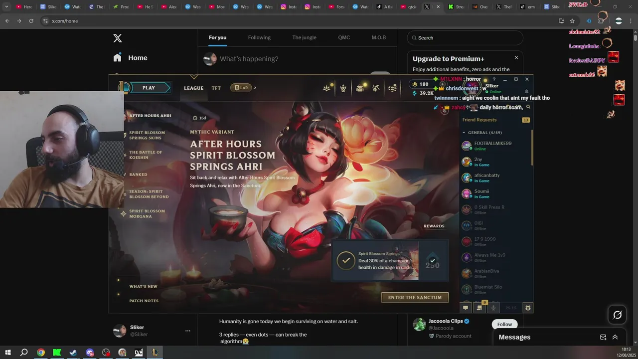
Task: Open League of Legends taskbar icon
Action: click(155, 353)
